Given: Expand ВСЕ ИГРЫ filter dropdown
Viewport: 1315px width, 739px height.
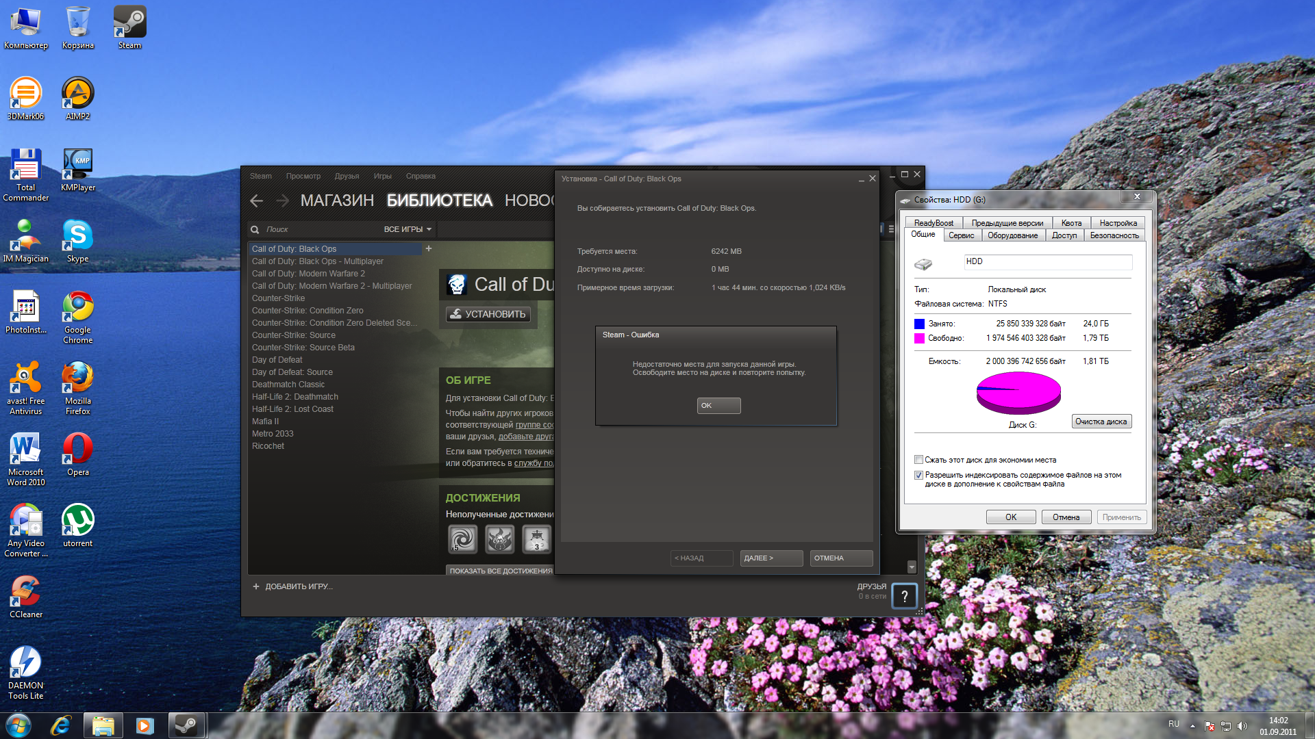Looking at the screenshot, I should click(408, 229).
